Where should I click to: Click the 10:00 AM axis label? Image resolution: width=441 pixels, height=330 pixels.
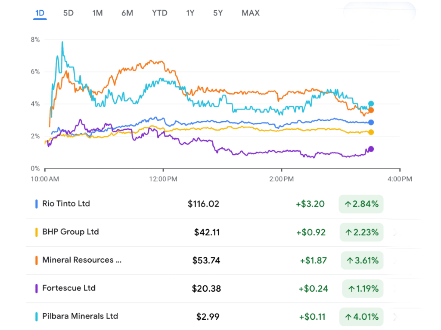45,179
